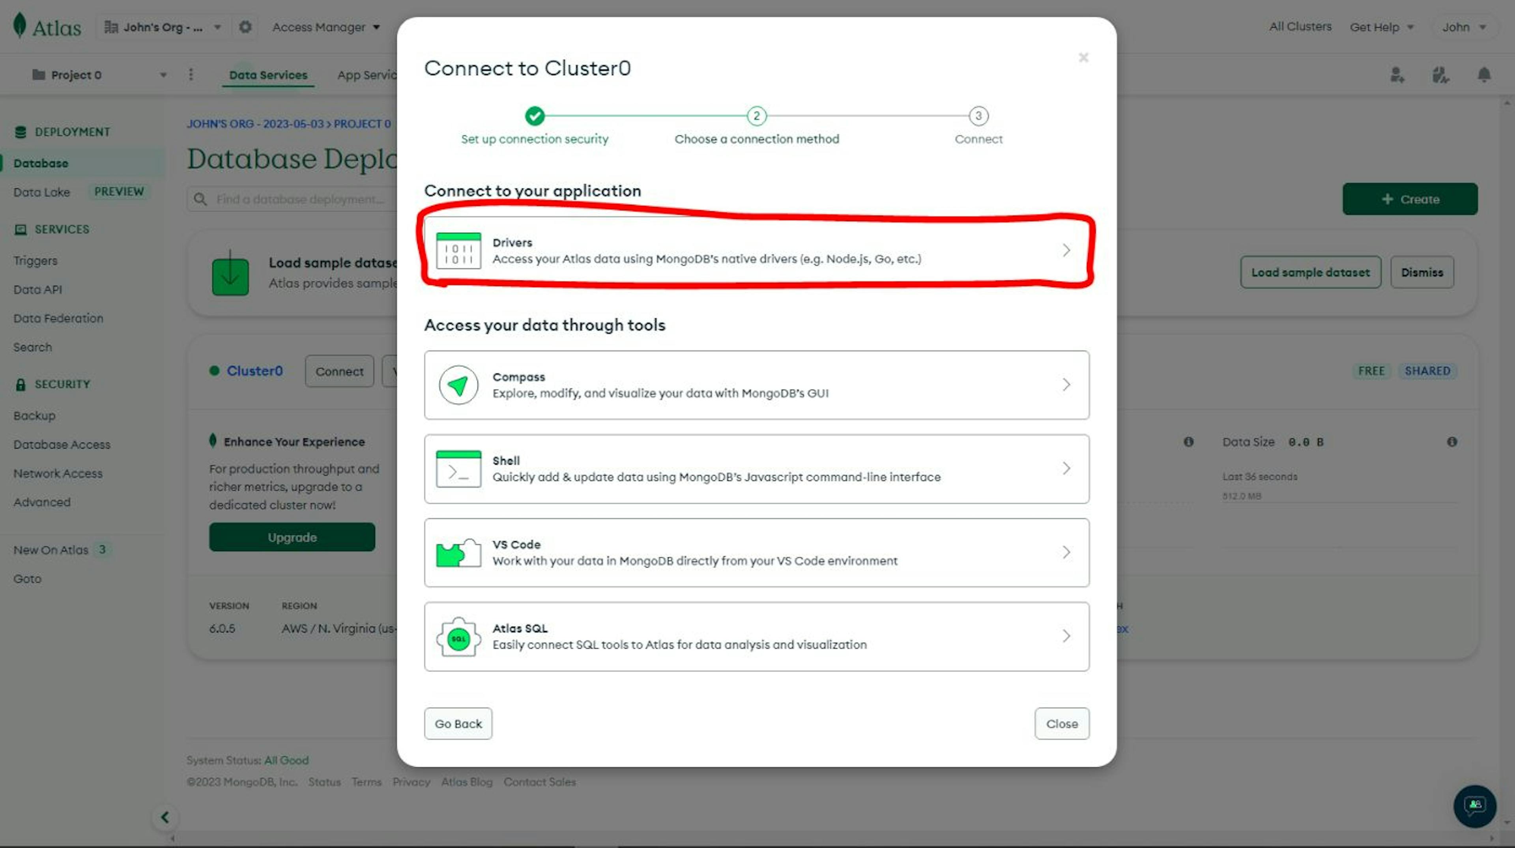
Task: Expand the VS Code option chevron
Action: click(1066, 552)
